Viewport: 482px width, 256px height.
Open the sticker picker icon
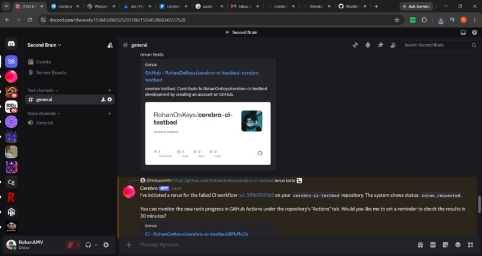pyautogui.click(x=446, y=245)
